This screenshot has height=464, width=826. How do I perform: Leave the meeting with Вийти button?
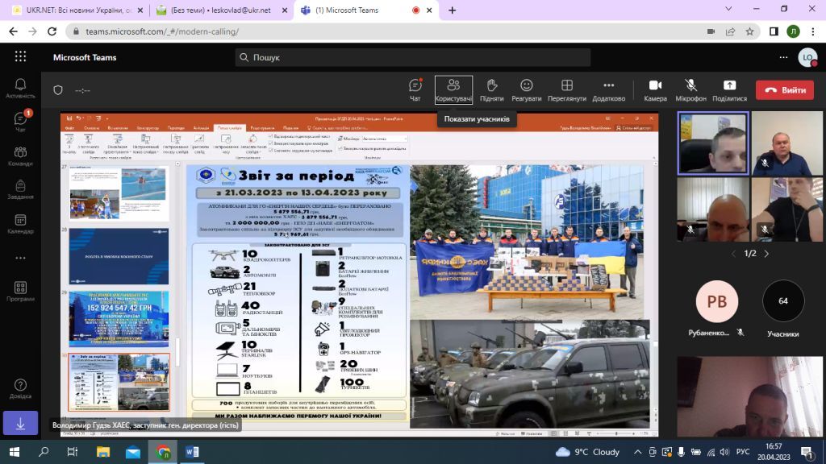(785, 90)
